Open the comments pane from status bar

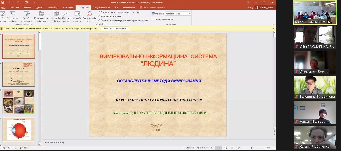pyautogui.click(x=206, y=148)
